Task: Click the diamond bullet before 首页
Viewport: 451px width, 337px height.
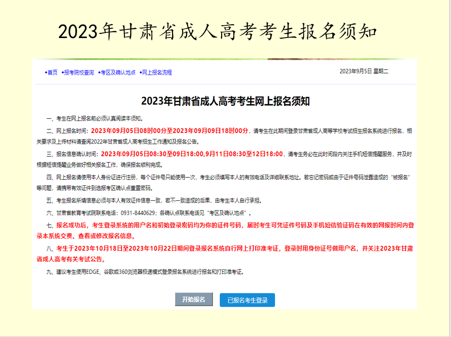Action: pyautogui.click(x=46, y=72)
